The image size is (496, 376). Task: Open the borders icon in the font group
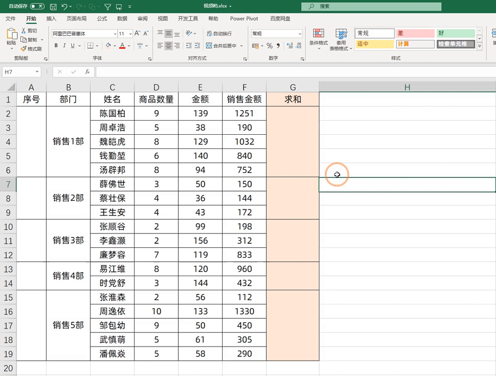point(90,45)
